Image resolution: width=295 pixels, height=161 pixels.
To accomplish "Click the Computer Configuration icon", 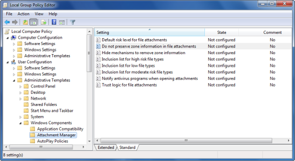I will (x=14, y=38).
